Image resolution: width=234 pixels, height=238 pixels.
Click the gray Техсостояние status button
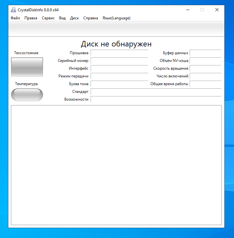(27, 67)
